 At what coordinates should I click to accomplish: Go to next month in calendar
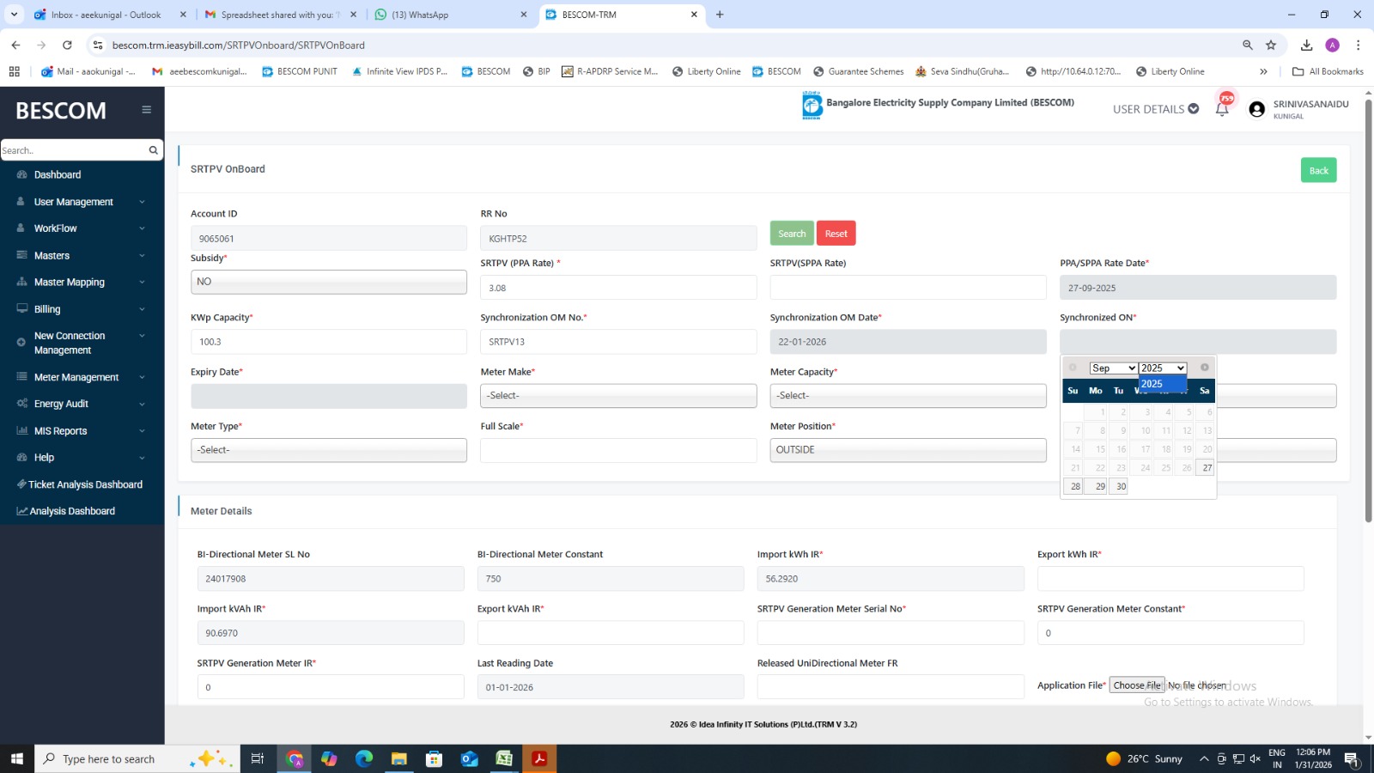pyautogui.click(x=1204, y=368)
